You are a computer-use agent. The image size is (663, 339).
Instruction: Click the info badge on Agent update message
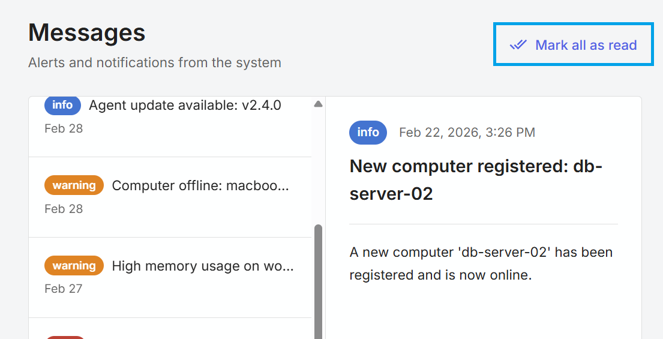(x=62, y=105)
